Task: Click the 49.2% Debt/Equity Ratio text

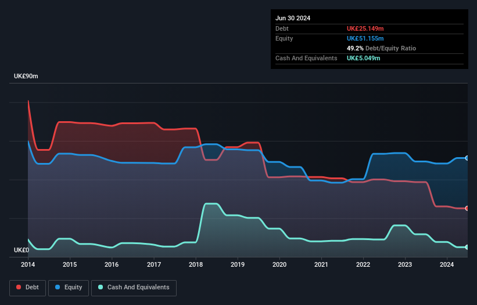Action: point(381,48)
